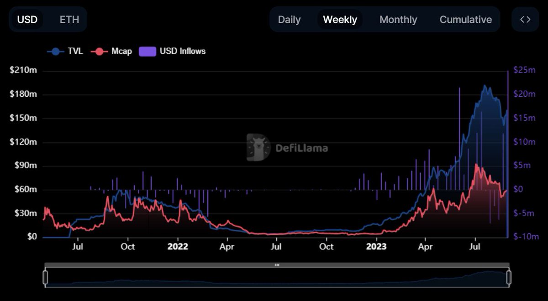Switch denomination to USD
548x301 pixels.
click(27, 20)
